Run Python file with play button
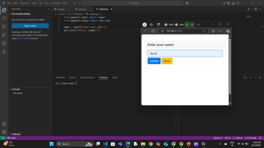The width and height of the screenshot is (264, 148). 248,9
